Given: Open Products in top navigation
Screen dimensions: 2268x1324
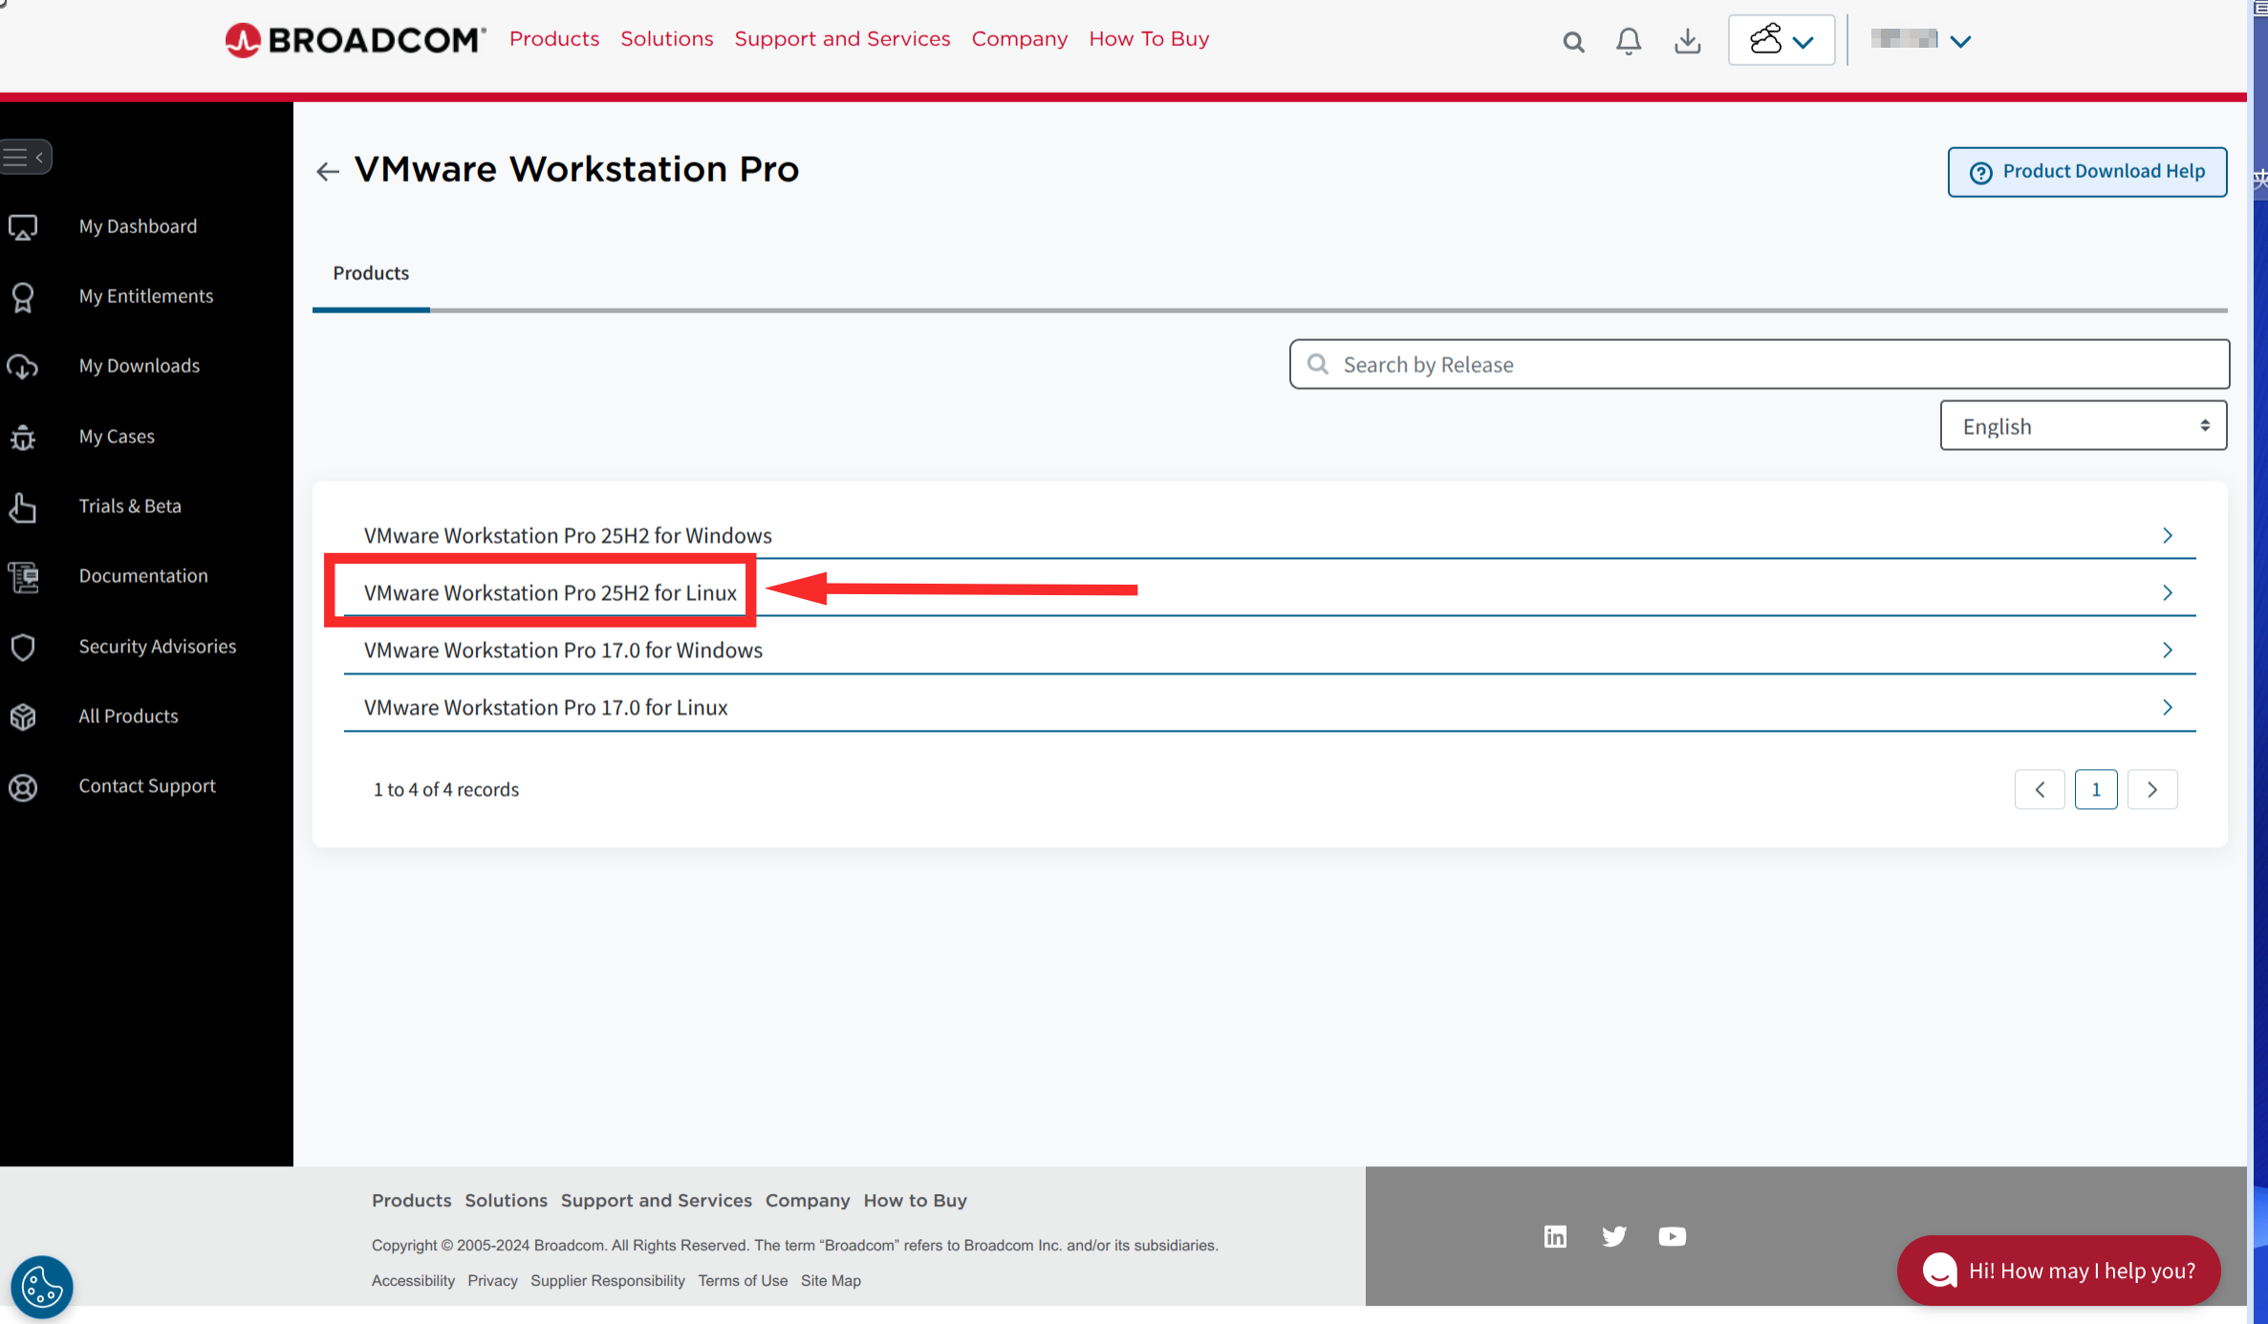Looking at the screenshot, I should [554, 39].
